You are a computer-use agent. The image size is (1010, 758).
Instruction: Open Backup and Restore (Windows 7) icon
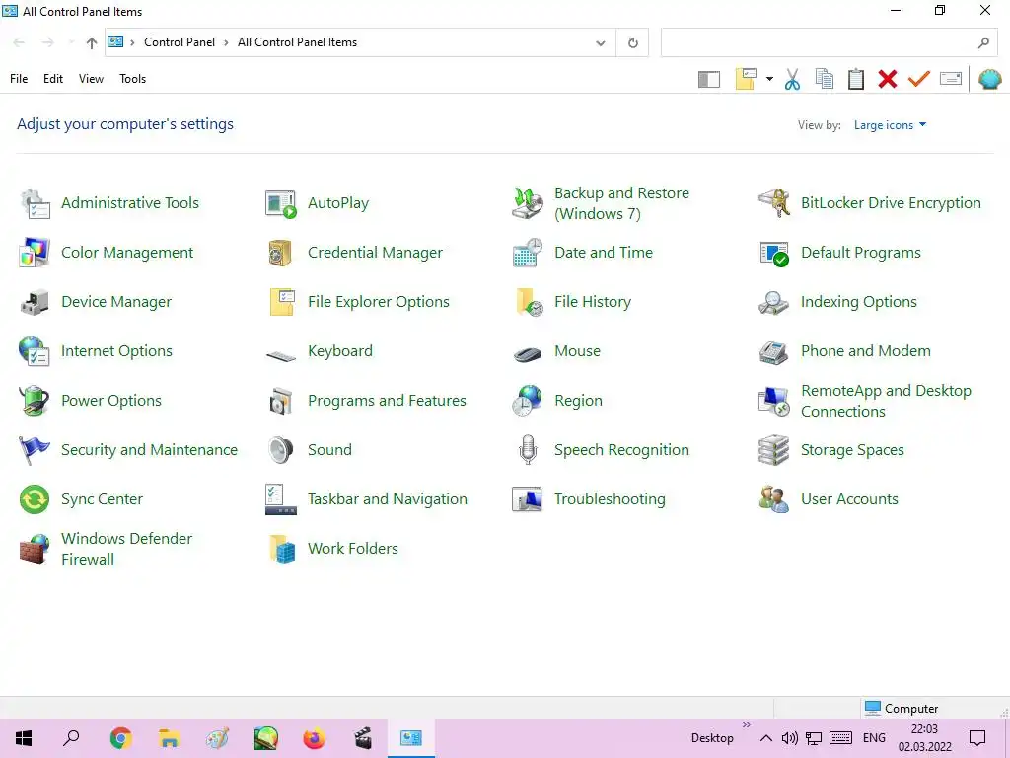point(528,203)
